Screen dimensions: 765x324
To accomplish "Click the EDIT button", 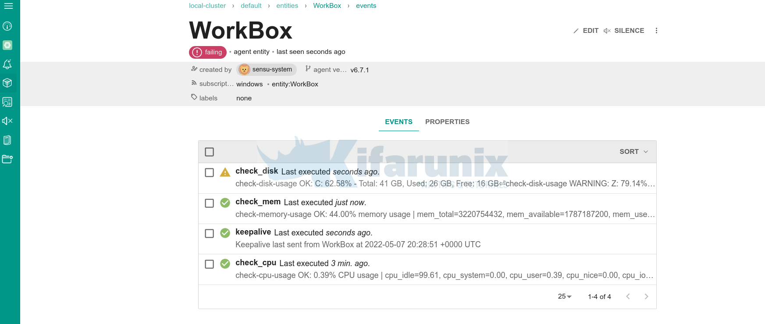I will [x=586, y=31].
